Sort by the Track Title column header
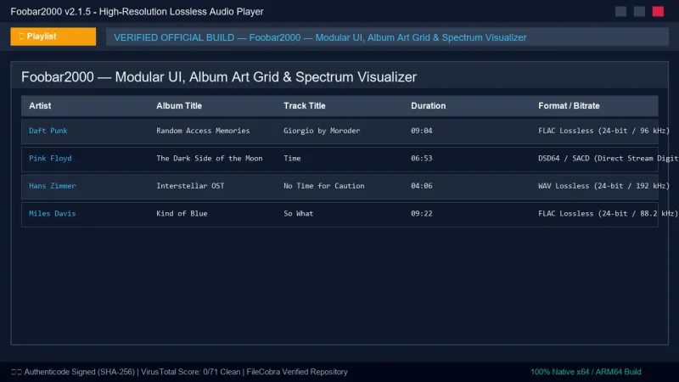This screenshot has width=679, height=382. pos(305,105)
